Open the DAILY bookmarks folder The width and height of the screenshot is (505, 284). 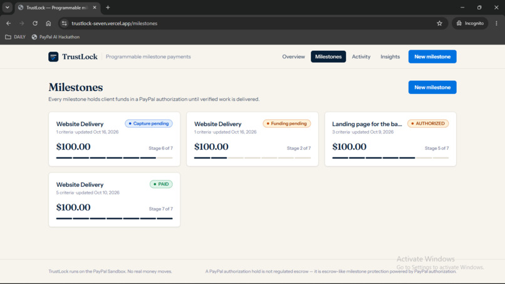coord(15,37)
